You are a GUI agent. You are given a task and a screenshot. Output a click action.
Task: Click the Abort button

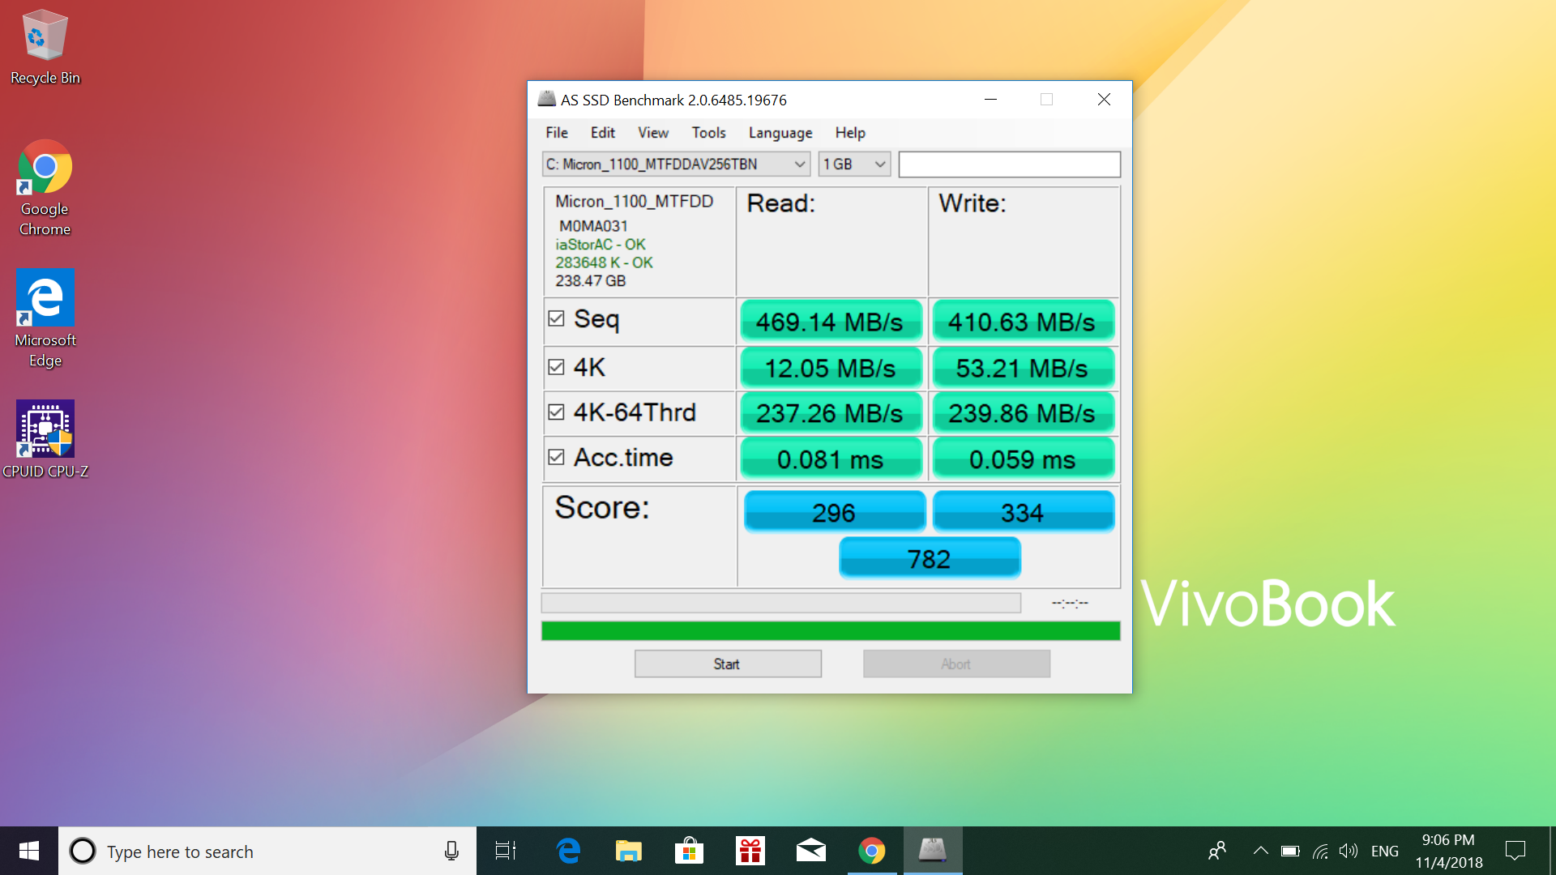[956, 664]
